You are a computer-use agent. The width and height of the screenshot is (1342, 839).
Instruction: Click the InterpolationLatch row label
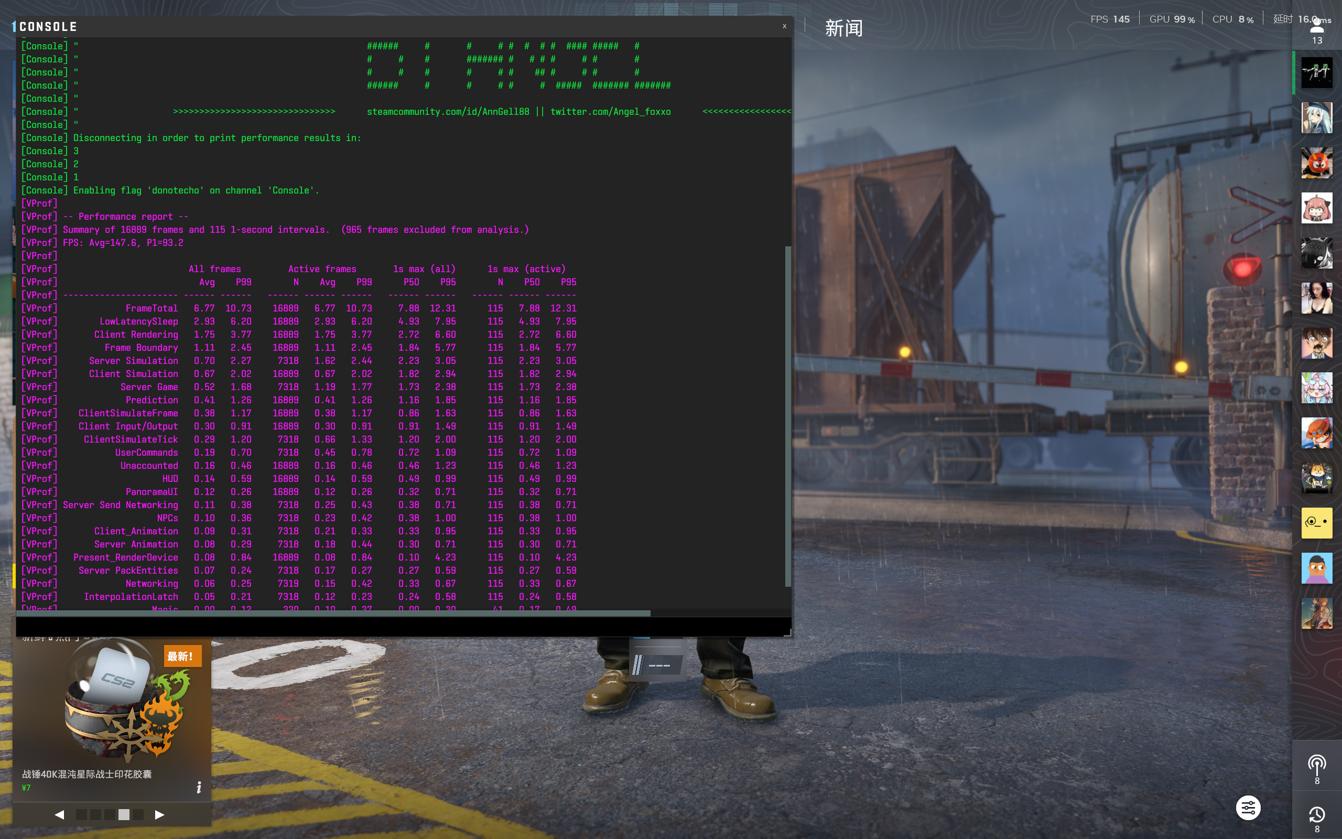(131, 597)
